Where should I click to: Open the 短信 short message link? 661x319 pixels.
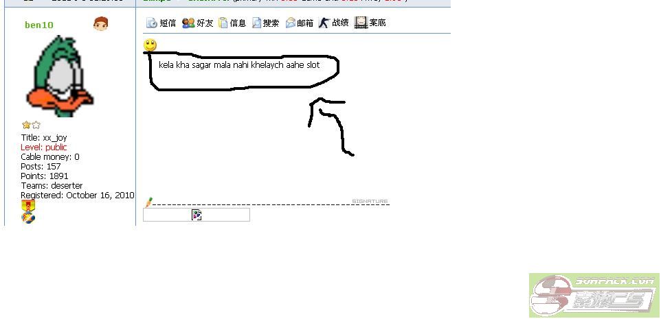(161, 23)
